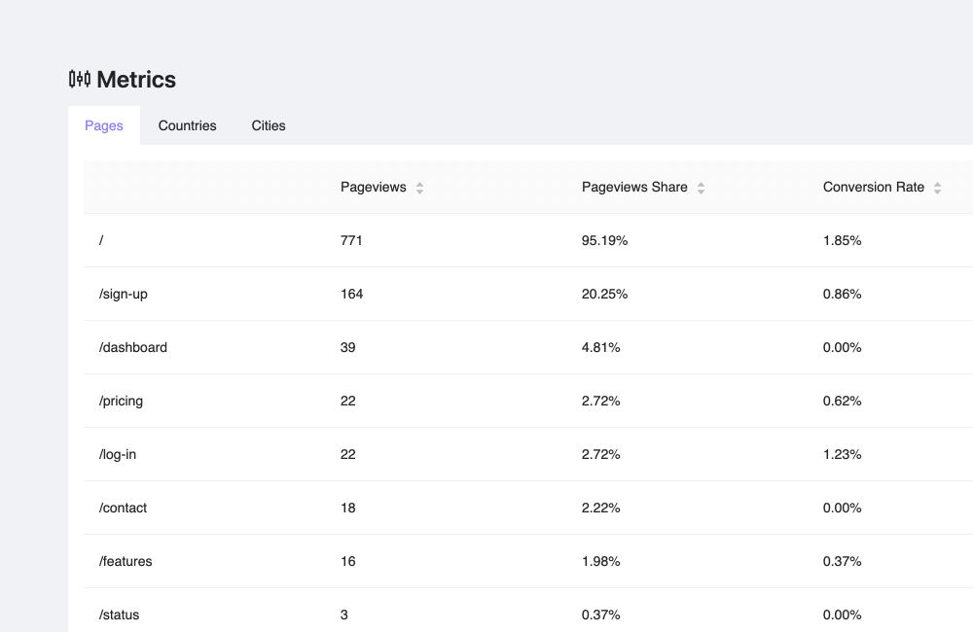This screenshot has height=632, width=973.
Task: Click the /dashboard page entry
Action: click(x=133, y=347)
